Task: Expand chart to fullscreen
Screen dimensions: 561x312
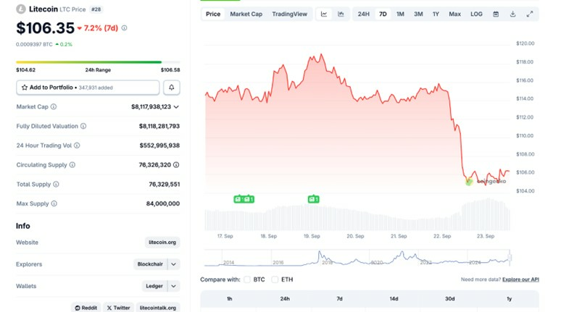Action: point(530,14)
